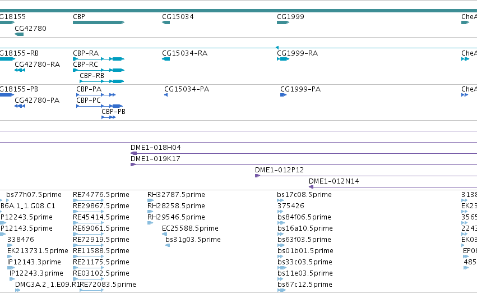
Task: Click the CG42780 gene arrow glyph
Action: coord(19,34)
